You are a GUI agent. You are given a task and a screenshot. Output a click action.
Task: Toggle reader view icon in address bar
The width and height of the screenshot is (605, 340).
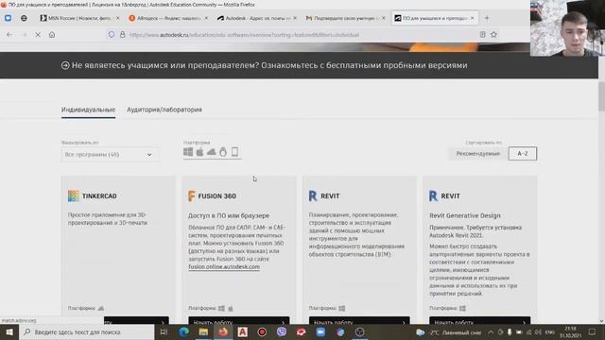point(483,34)
